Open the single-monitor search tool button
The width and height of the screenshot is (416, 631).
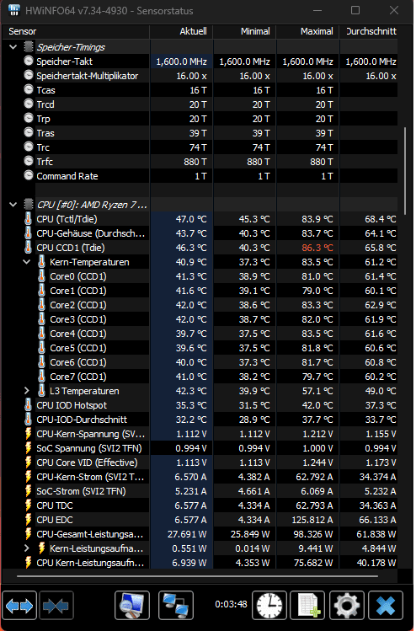click(132, 605)
